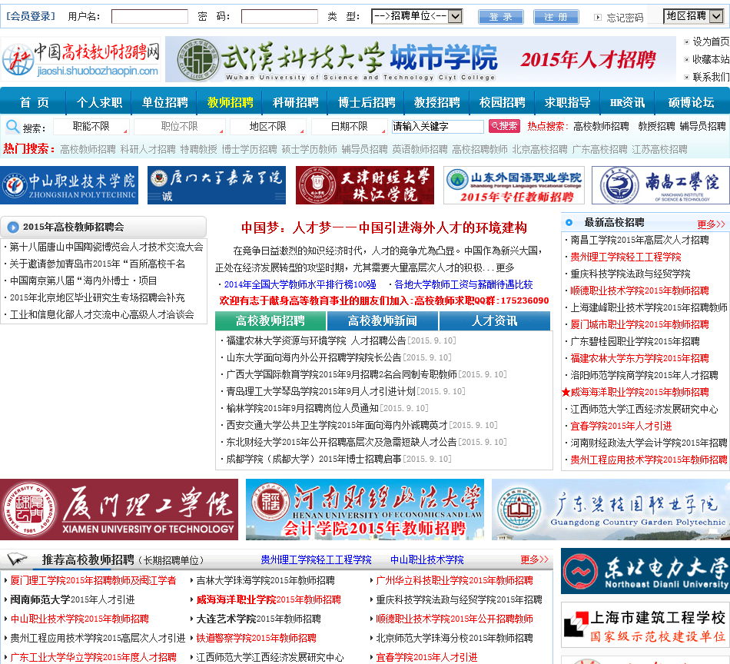Image resolution: width=730 pixels, height=664 pixels.
Task: Click the 登录 button
Action: point(500,17)
